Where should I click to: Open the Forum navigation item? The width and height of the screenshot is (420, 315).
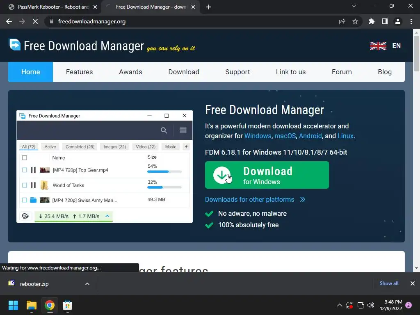pyautogui.click(x=342, y=72)
